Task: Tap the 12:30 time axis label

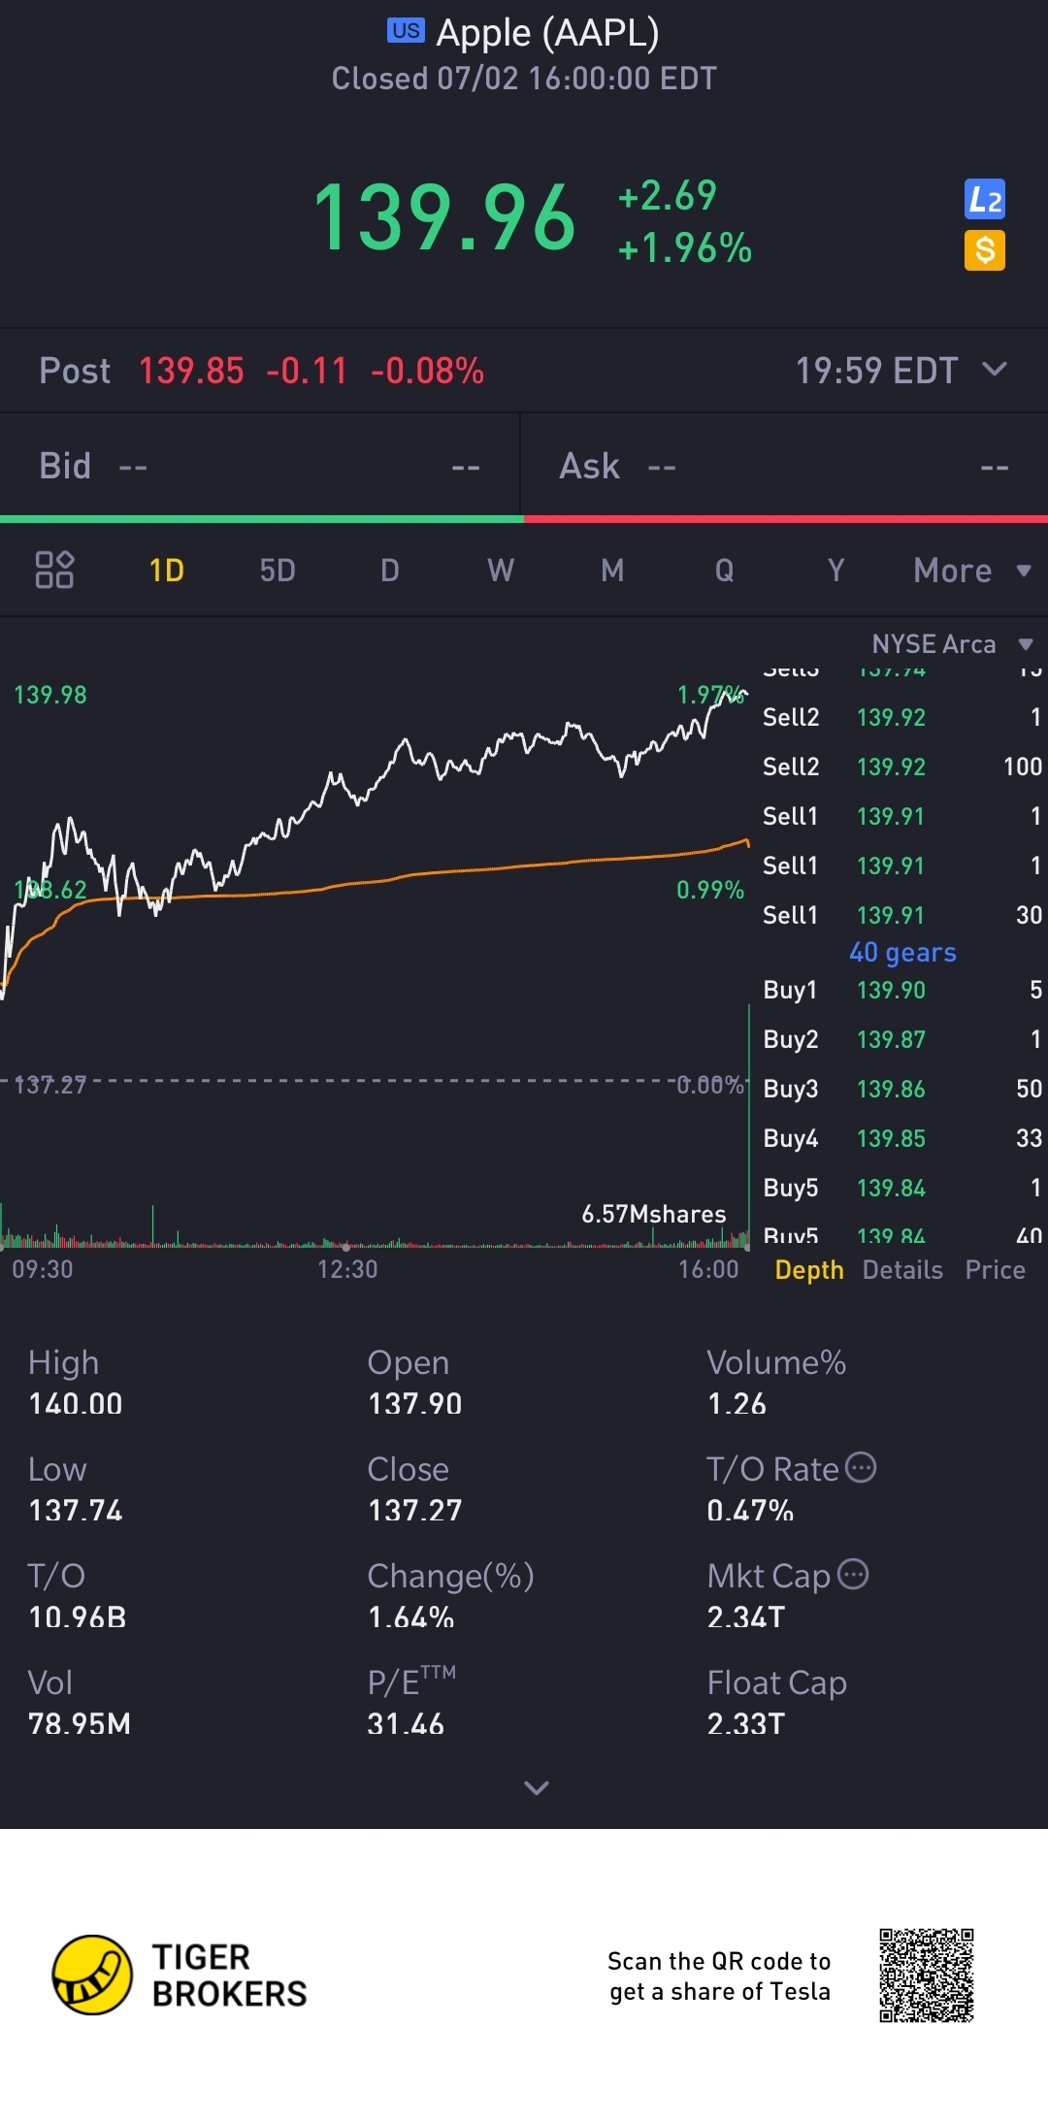Action: tap(347, 1269)
